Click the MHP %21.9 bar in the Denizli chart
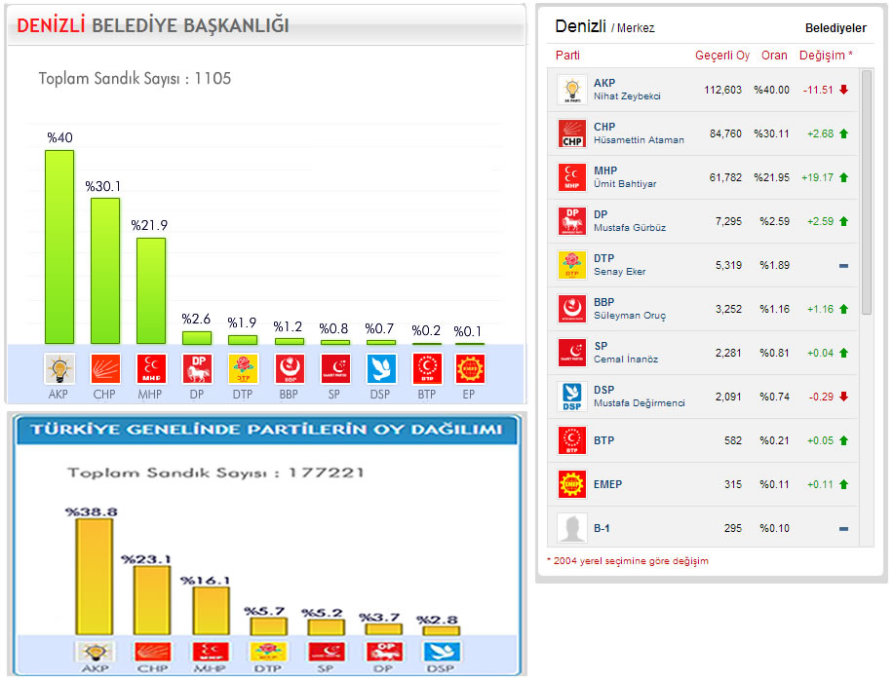Viewport: 894px width, 682px height. tap(151, 290)
